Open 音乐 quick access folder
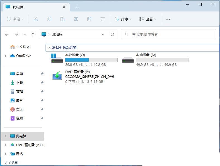 pos(17,109)
